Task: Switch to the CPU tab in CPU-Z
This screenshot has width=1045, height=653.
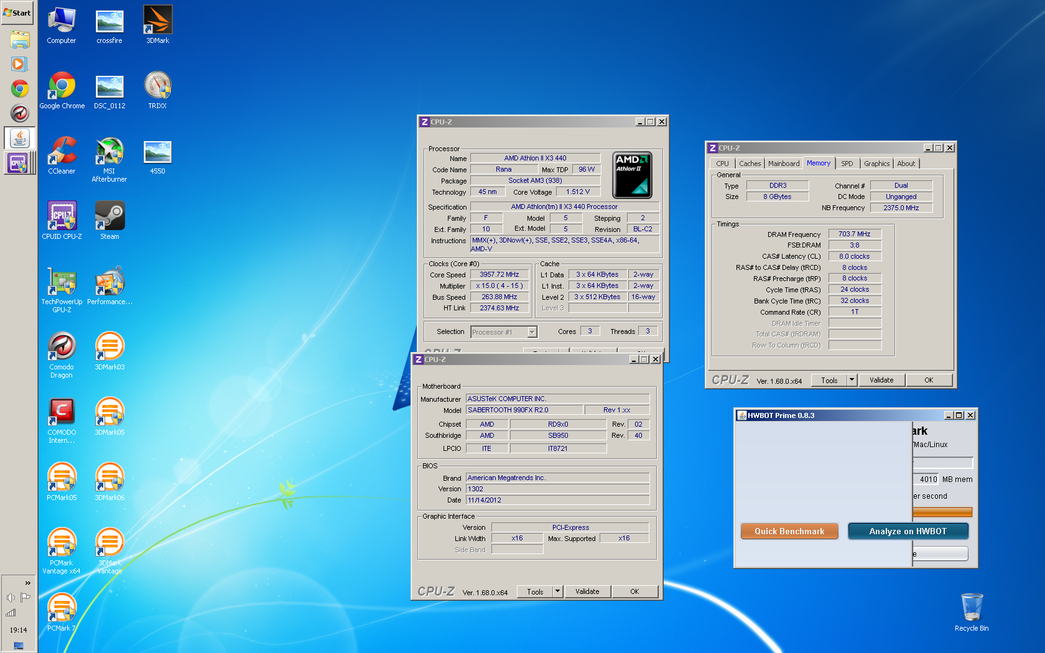Action: pos(722,164)
